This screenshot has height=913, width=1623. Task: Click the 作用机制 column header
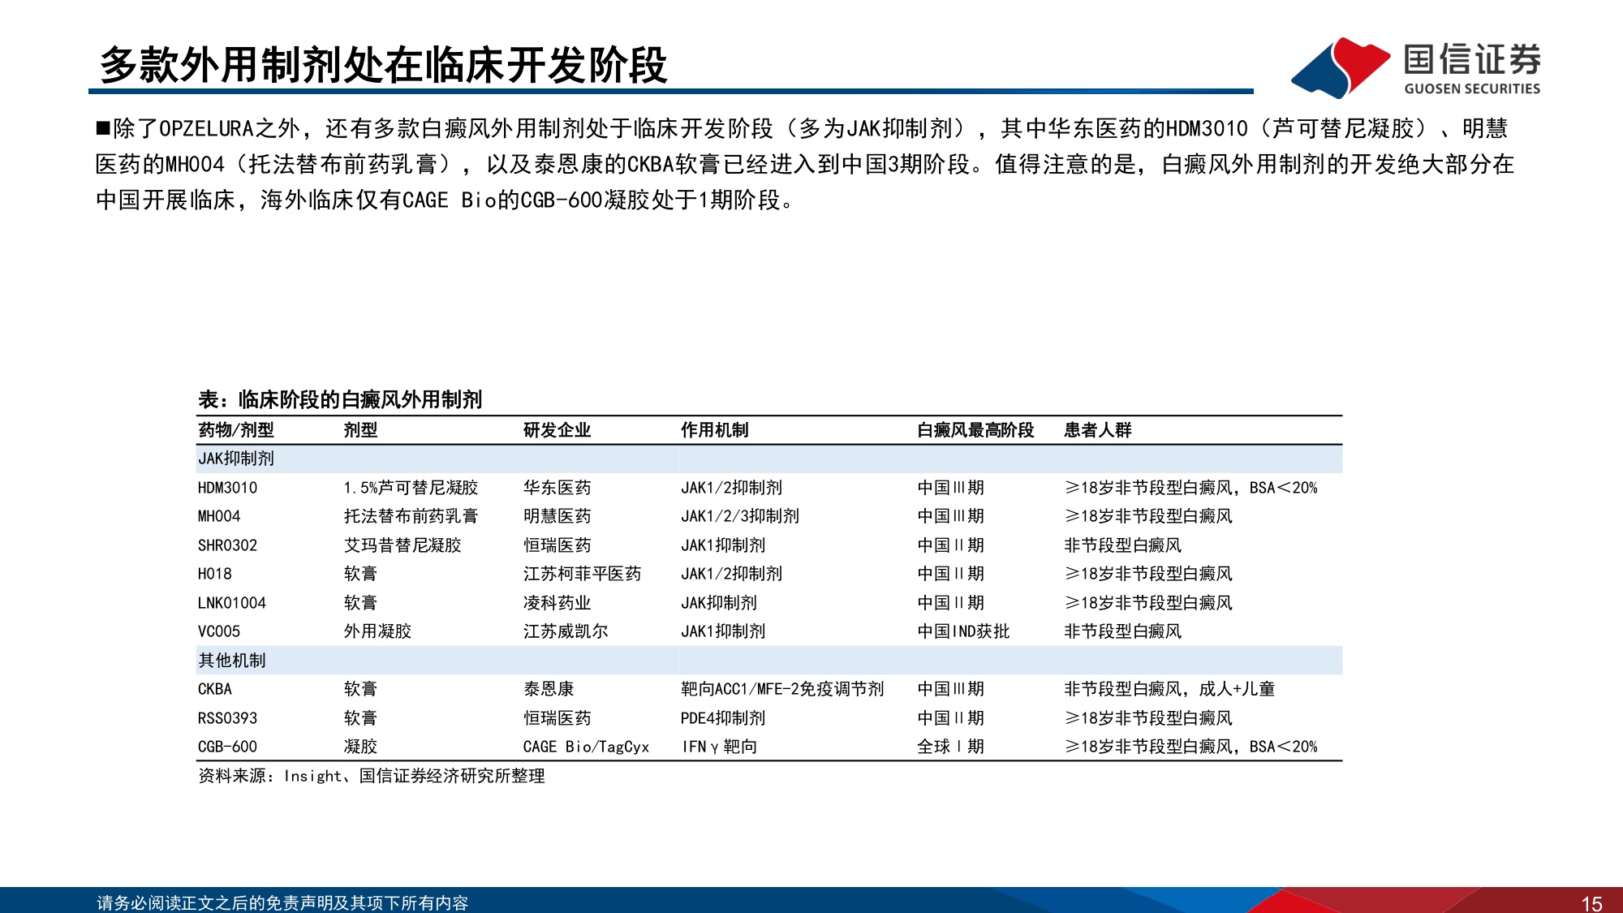click(714, 430)
